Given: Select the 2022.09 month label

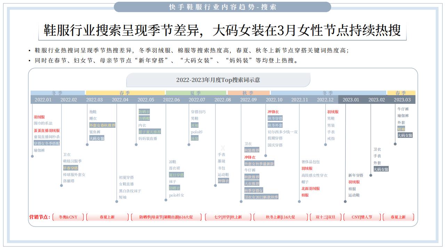Looking at the screenshot, I should [x=249, y=100].
